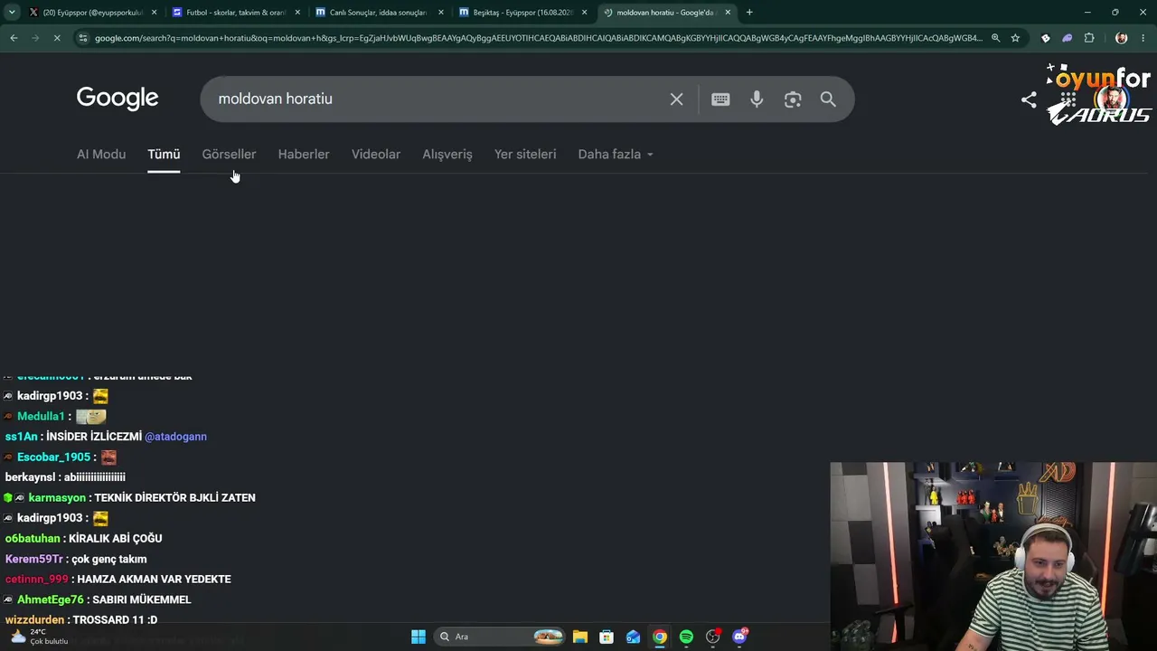Open Discord from the taskbar

739,637
